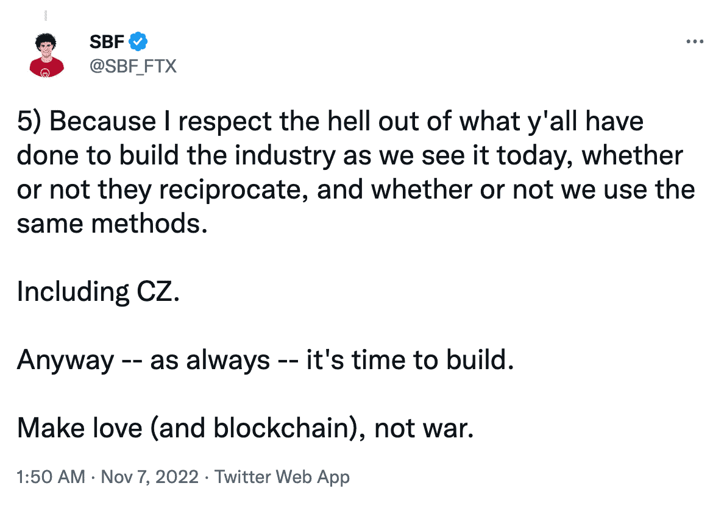Click the Nov 7, 2022 date

149,476
